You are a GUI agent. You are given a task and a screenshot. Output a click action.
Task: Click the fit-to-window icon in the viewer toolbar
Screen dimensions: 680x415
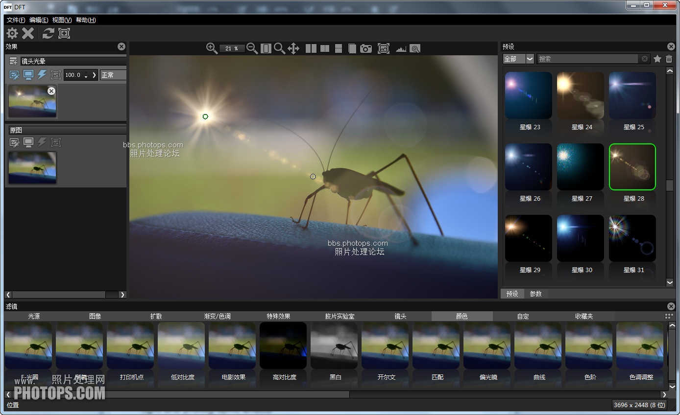tap(266, 48)
